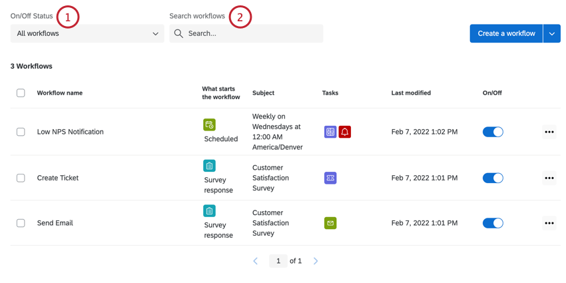Click the Create a workflow button

tap(506, 33)
